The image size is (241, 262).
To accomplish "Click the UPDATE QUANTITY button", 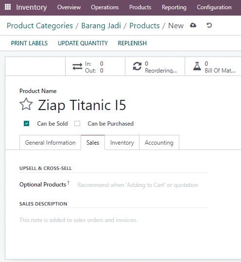I will pyautogui.click(x=83, y=43).
